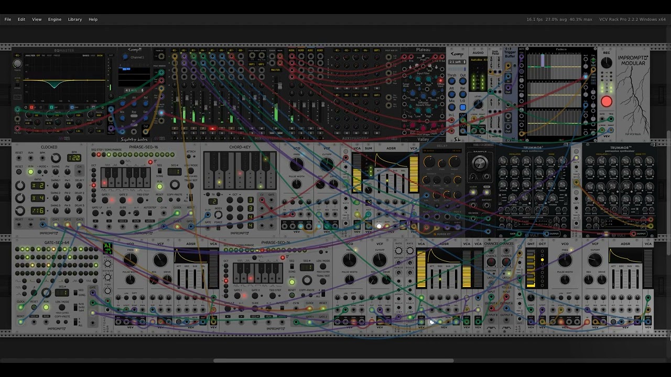Click the CUTOFF knob on middle-row VCF

click(x=327, y=164)
